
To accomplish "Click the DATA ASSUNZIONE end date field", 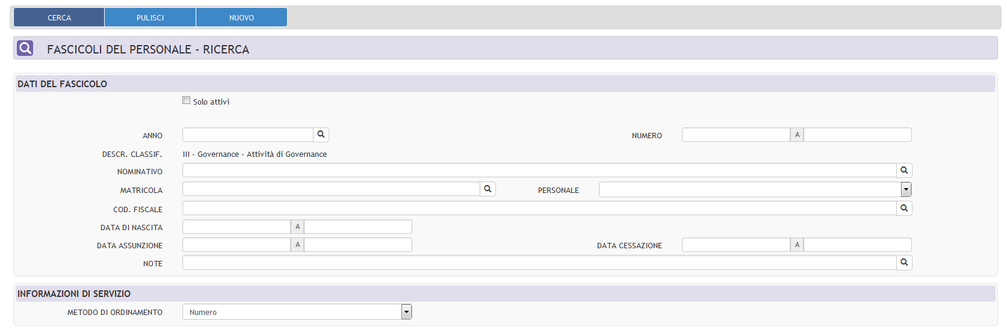I will click(358, 245).
